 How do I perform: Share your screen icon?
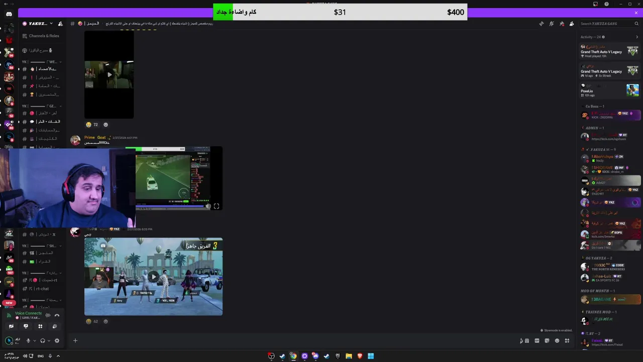tap(26, 326)
